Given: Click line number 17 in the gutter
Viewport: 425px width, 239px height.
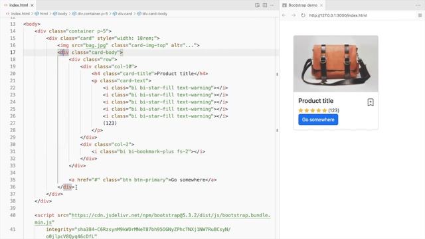Looking at the screenshot, I should pyautogui.click(x=13, y=52).
